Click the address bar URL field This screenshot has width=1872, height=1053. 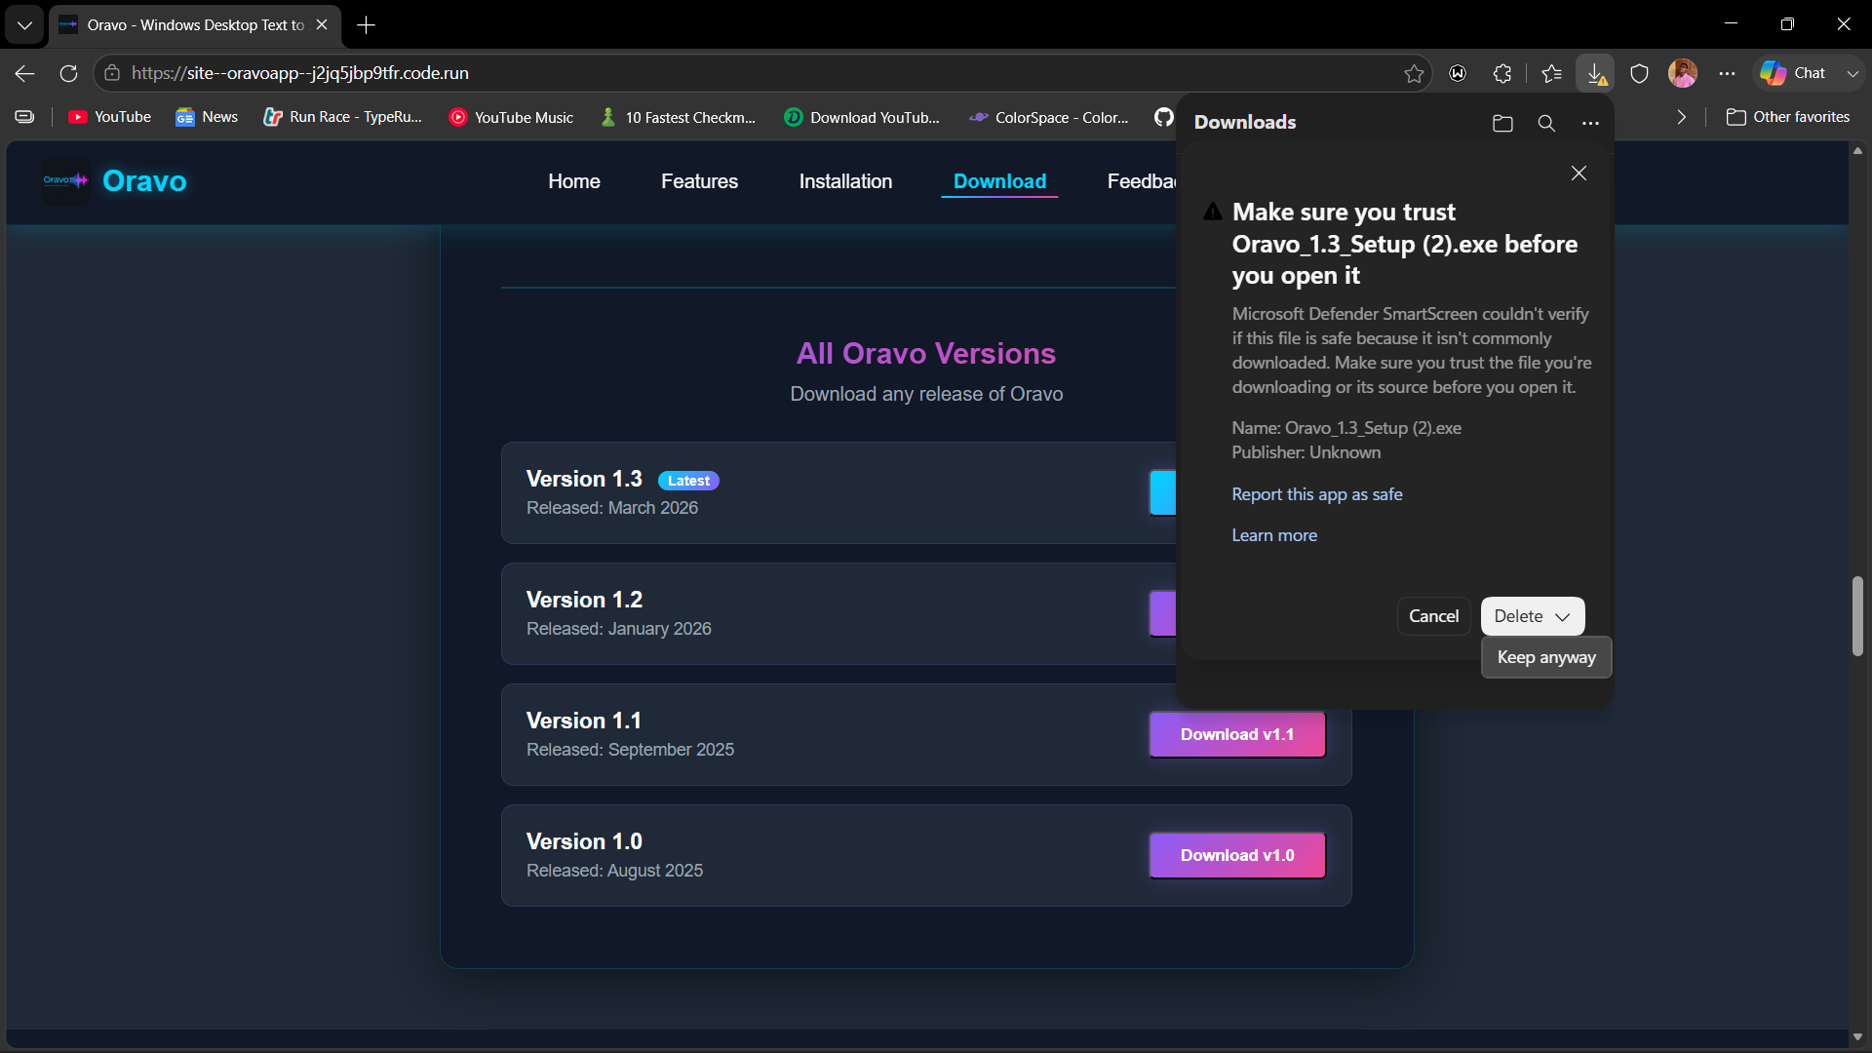pyautogui.click(x=760, y=73)
